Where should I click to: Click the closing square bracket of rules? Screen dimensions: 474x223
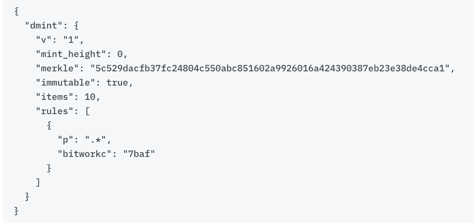click(x=38, y=183)
